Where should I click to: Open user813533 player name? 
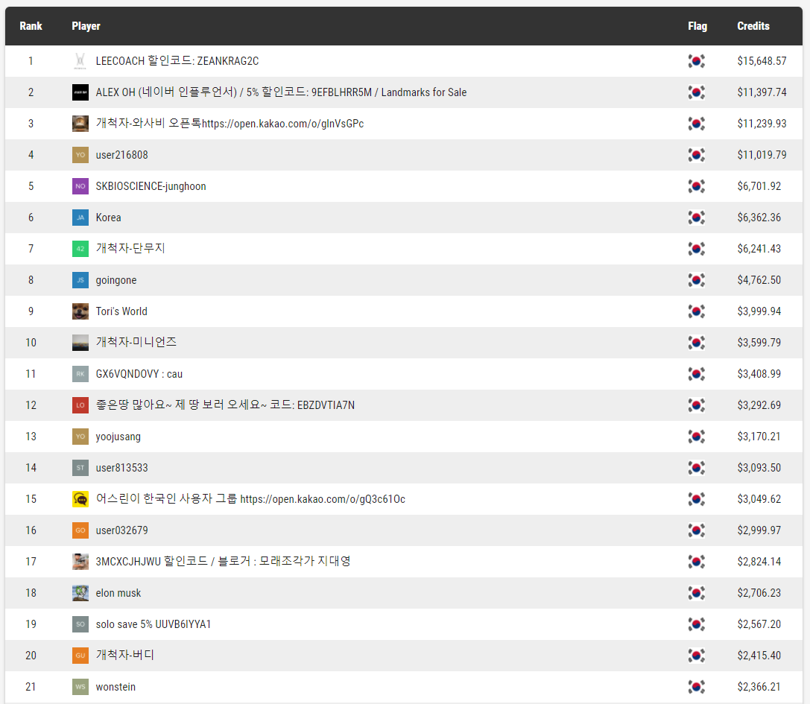(x=122, y=468)
